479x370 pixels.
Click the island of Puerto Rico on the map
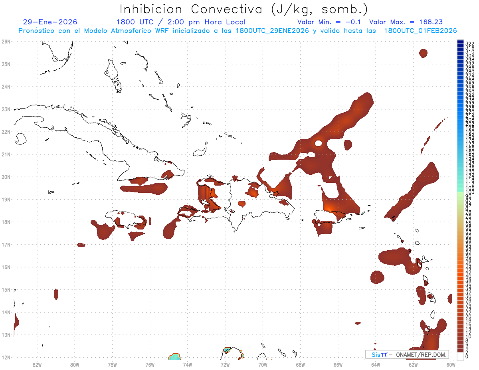[330, 216]
